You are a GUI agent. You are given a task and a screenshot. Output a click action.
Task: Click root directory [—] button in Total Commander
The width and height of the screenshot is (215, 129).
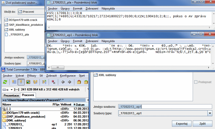point(17,90)
